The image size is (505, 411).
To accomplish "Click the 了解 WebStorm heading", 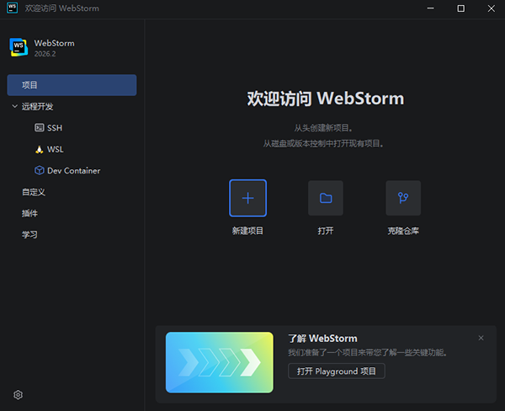I will [322, 339].
